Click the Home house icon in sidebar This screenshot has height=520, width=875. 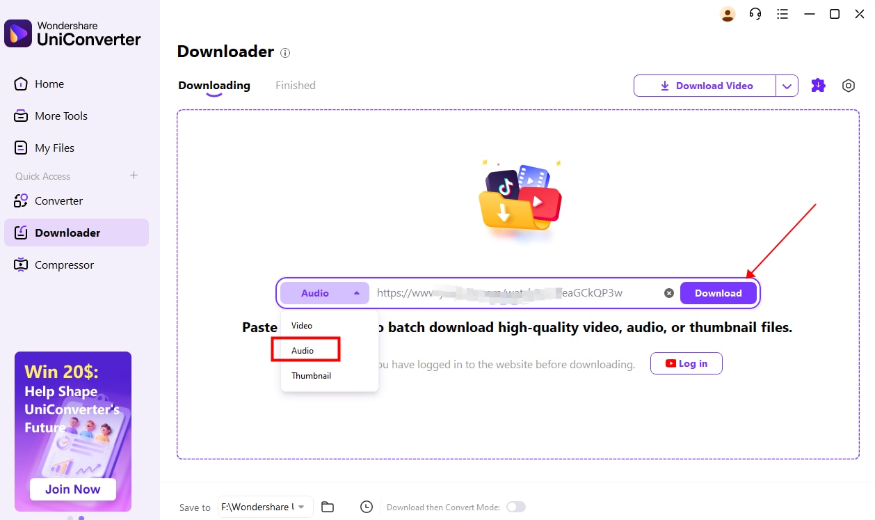[x=21, y=84]
